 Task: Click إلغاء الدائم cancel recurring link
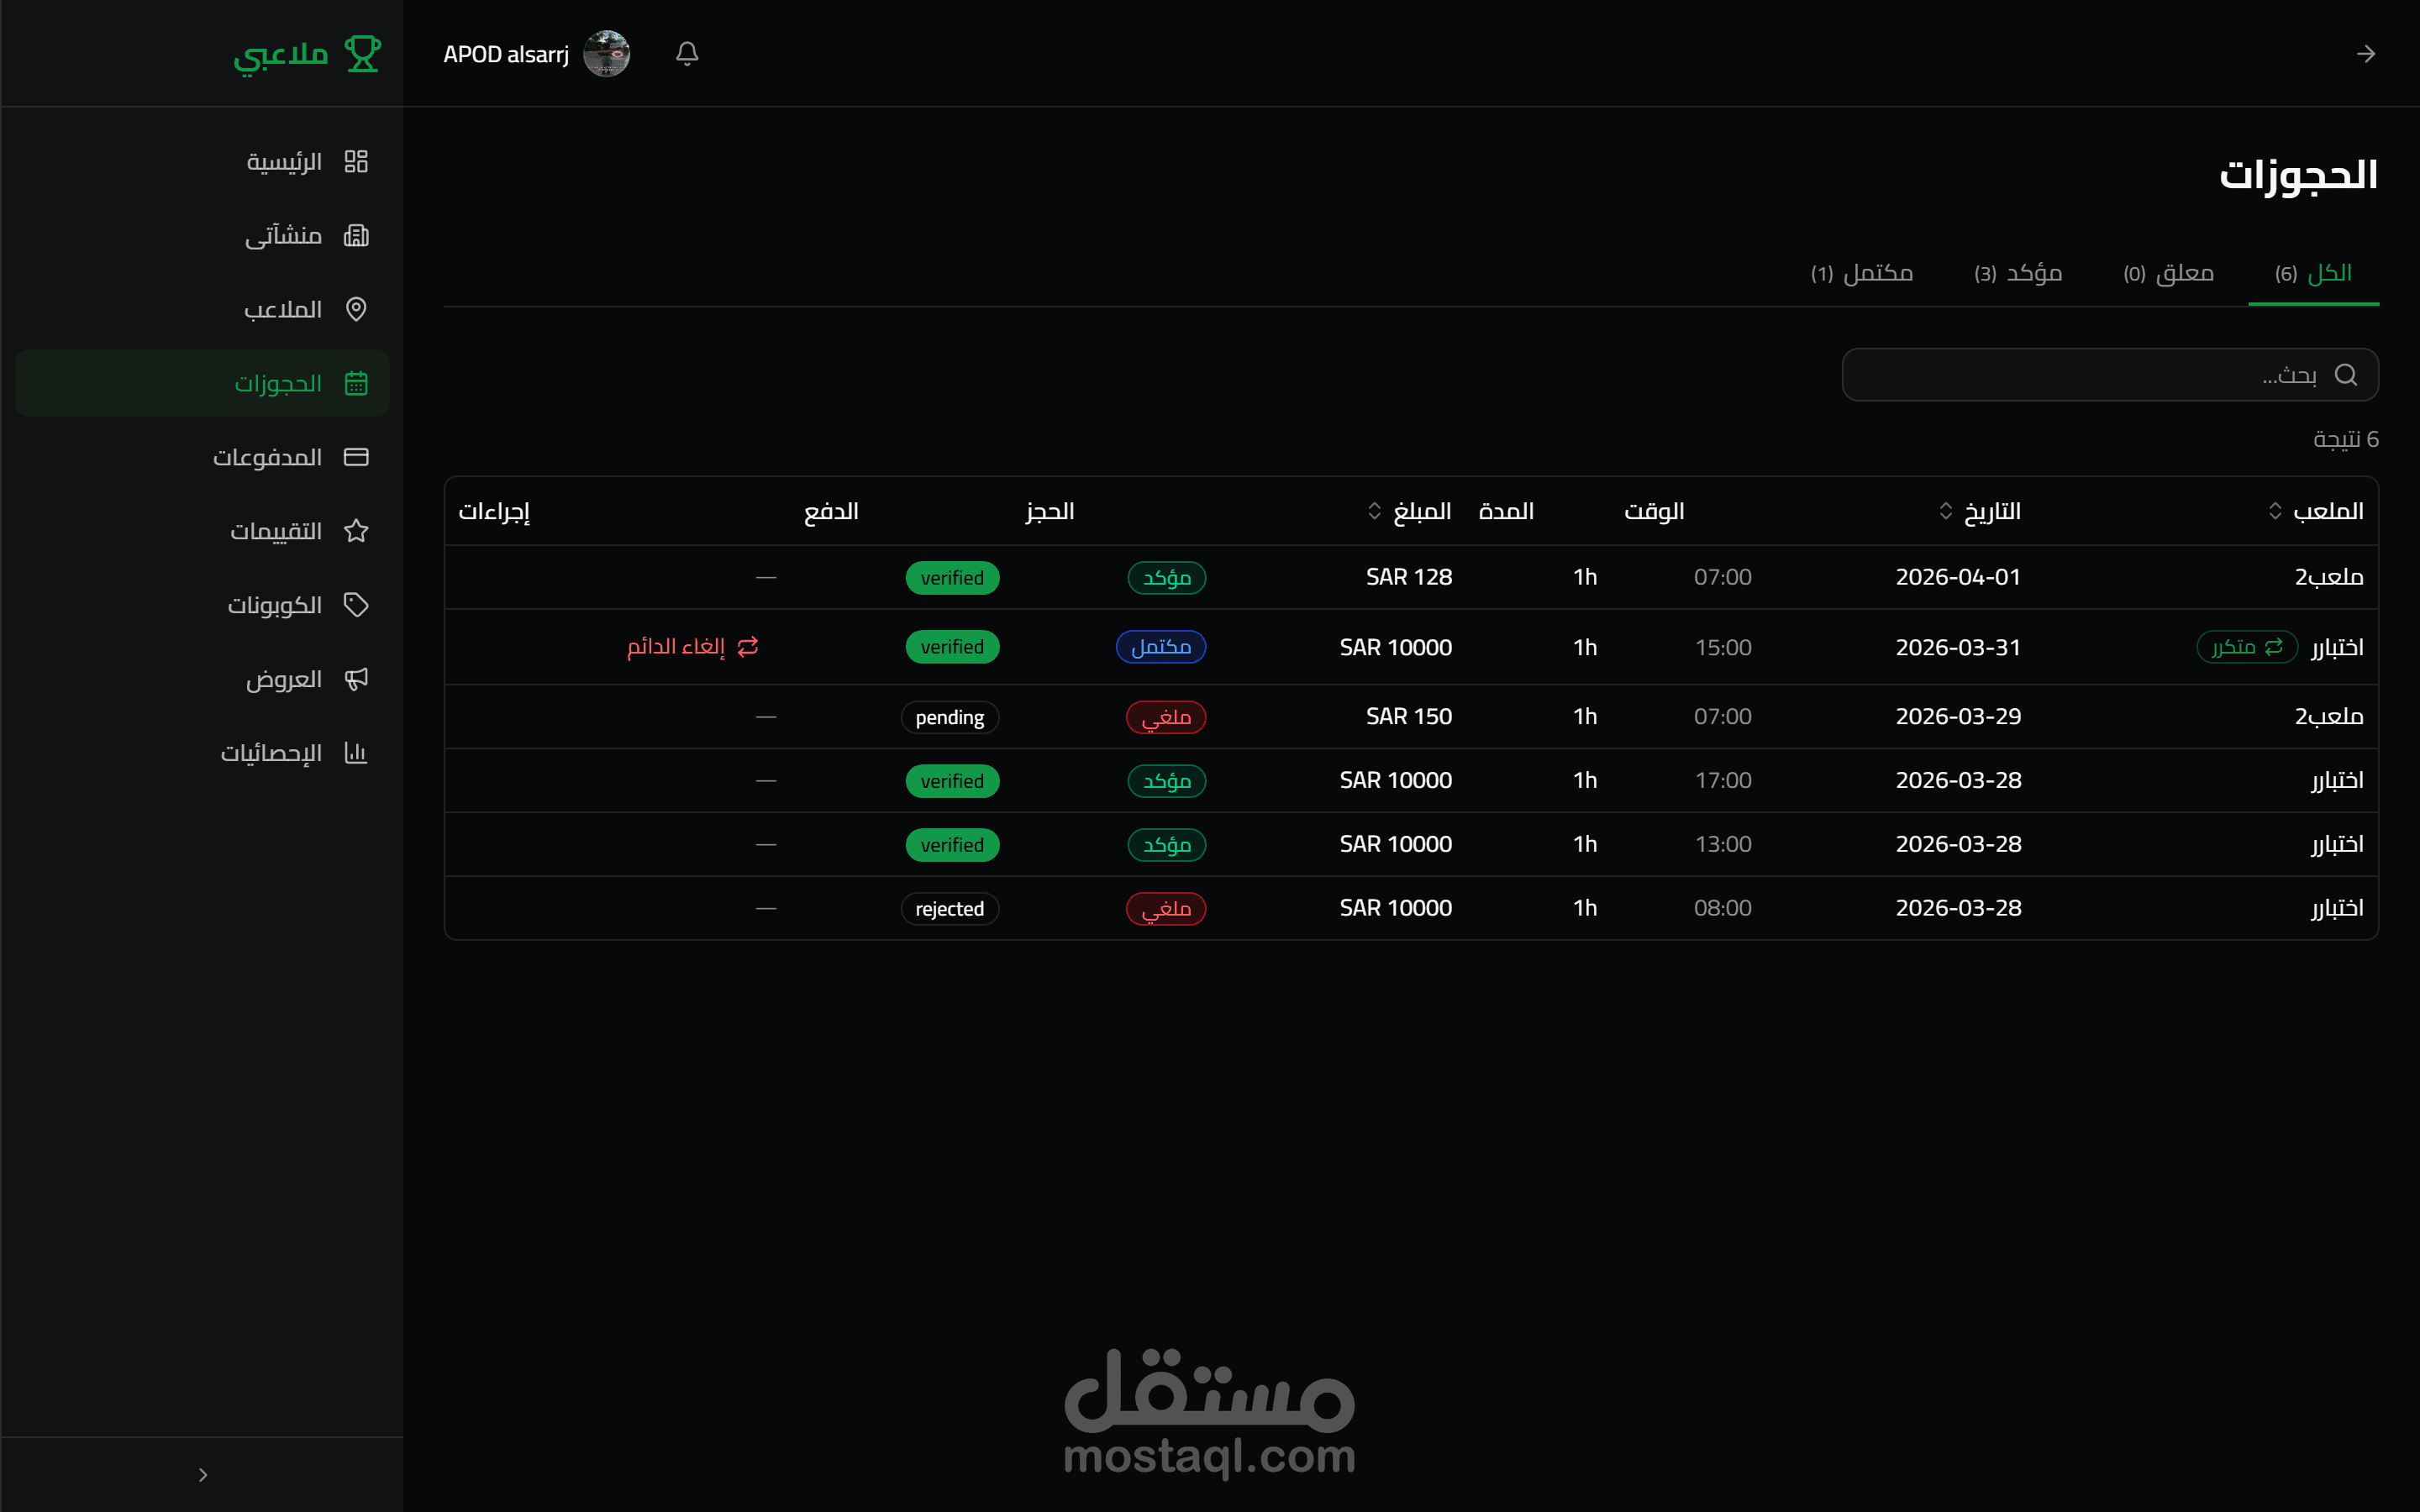coord(692,647)
